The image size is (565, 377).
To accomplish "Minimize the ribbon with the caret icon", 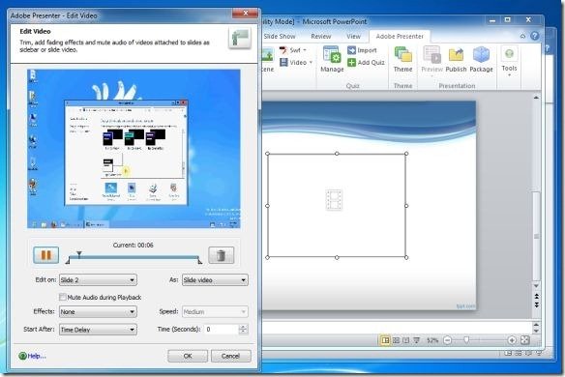I will (x=522, y=36).
